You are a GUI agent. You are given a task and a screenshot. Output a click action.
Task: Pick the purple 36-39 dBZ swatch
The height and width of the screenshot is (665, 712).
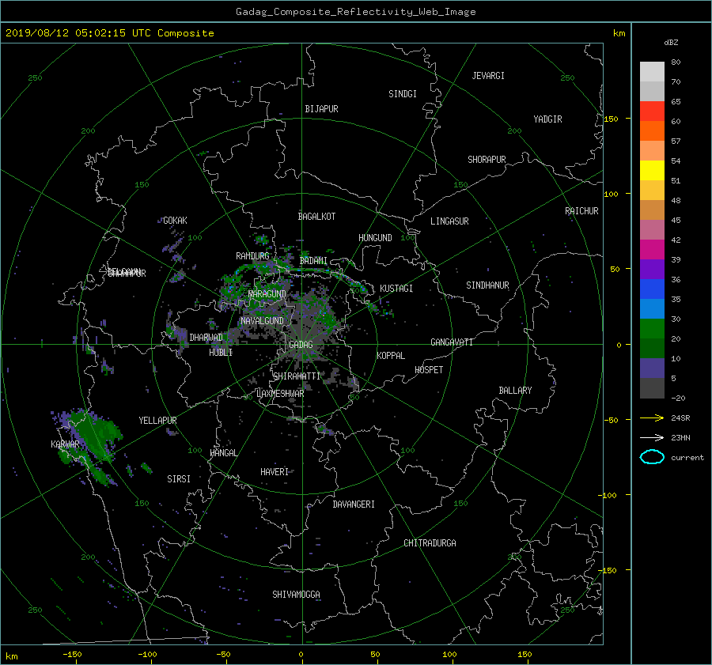point(652,269)
